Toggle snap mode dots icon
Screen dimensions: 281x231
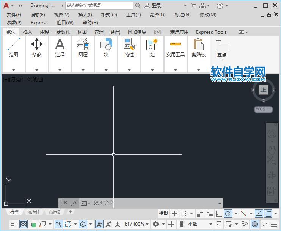184,214
